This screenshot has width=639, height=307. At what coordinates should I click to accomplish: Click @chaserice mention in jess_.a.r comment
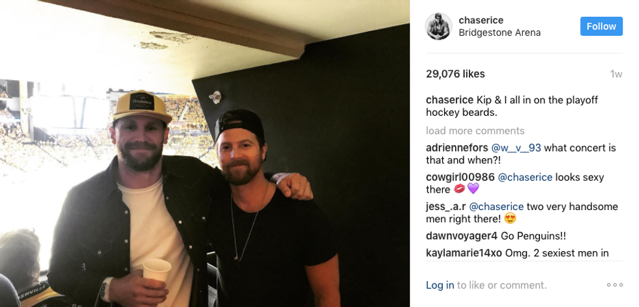click(496, 207)
